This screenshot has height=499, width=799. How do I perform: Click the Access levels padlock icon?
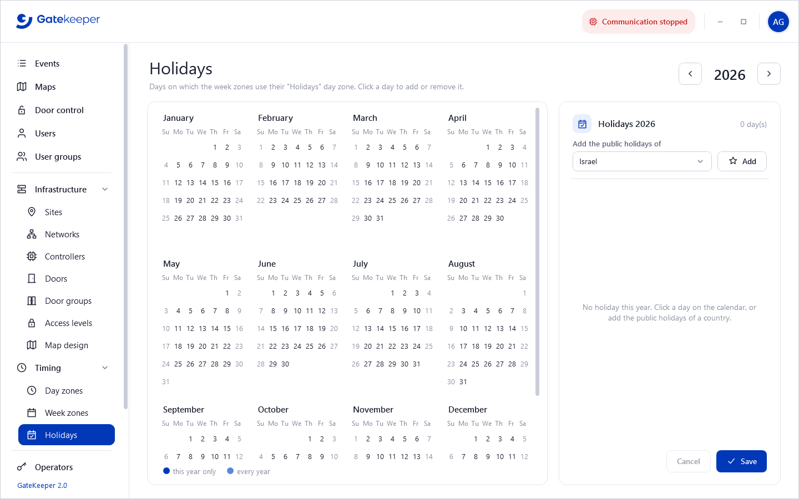(x=32, y=323)
